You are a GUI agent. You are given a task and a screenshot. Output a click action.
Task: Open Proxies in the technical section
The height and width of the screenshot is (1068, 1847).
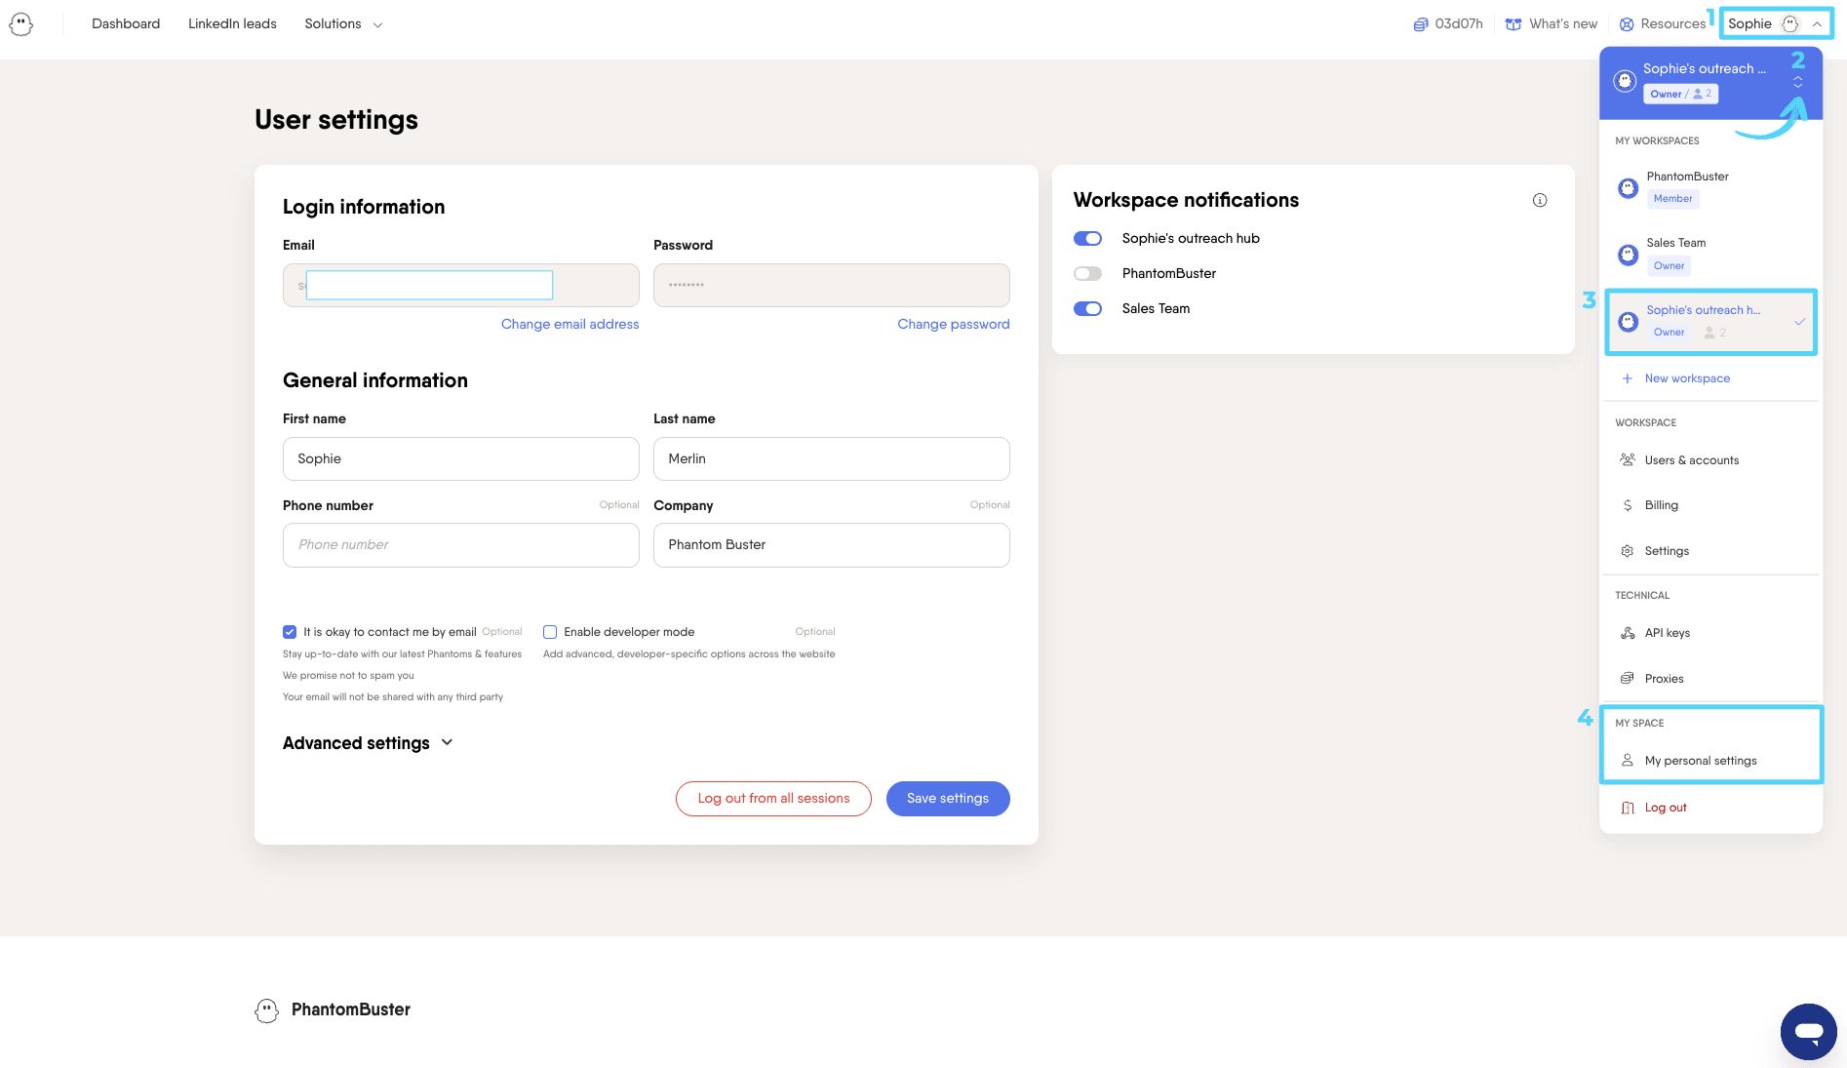pyautogui.click(x=1664, y=679)
